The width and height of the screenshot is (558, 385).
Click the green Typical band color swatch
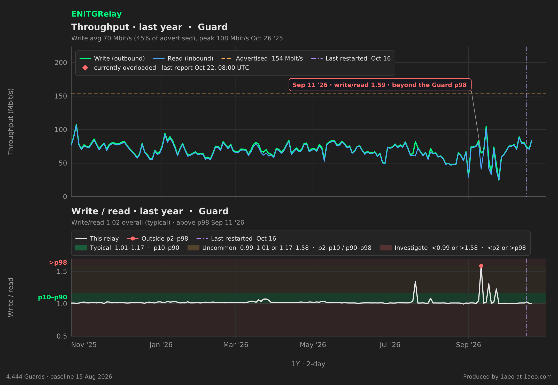pos(81,248)
